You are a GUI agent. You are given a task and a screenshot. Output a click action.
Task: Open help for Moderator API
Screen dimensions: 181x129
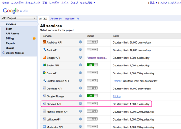click(81, 127)
